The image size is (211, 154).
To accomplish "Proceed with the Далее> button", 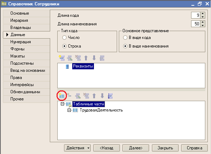I will (x=136, y=148).
